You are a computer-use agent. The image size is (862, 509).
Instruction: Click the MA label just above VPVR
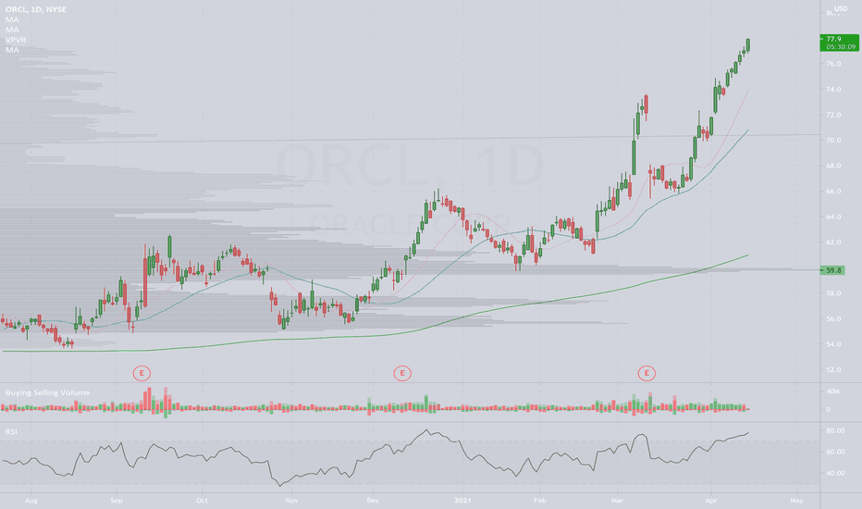click(12, 30)
